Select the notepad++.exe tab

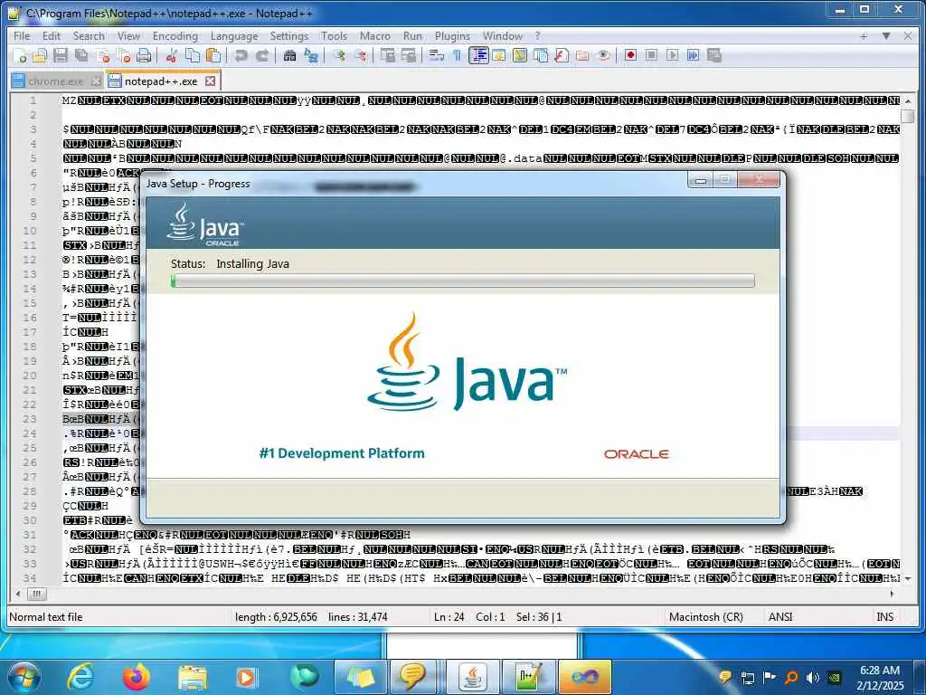tap(161, 81)
